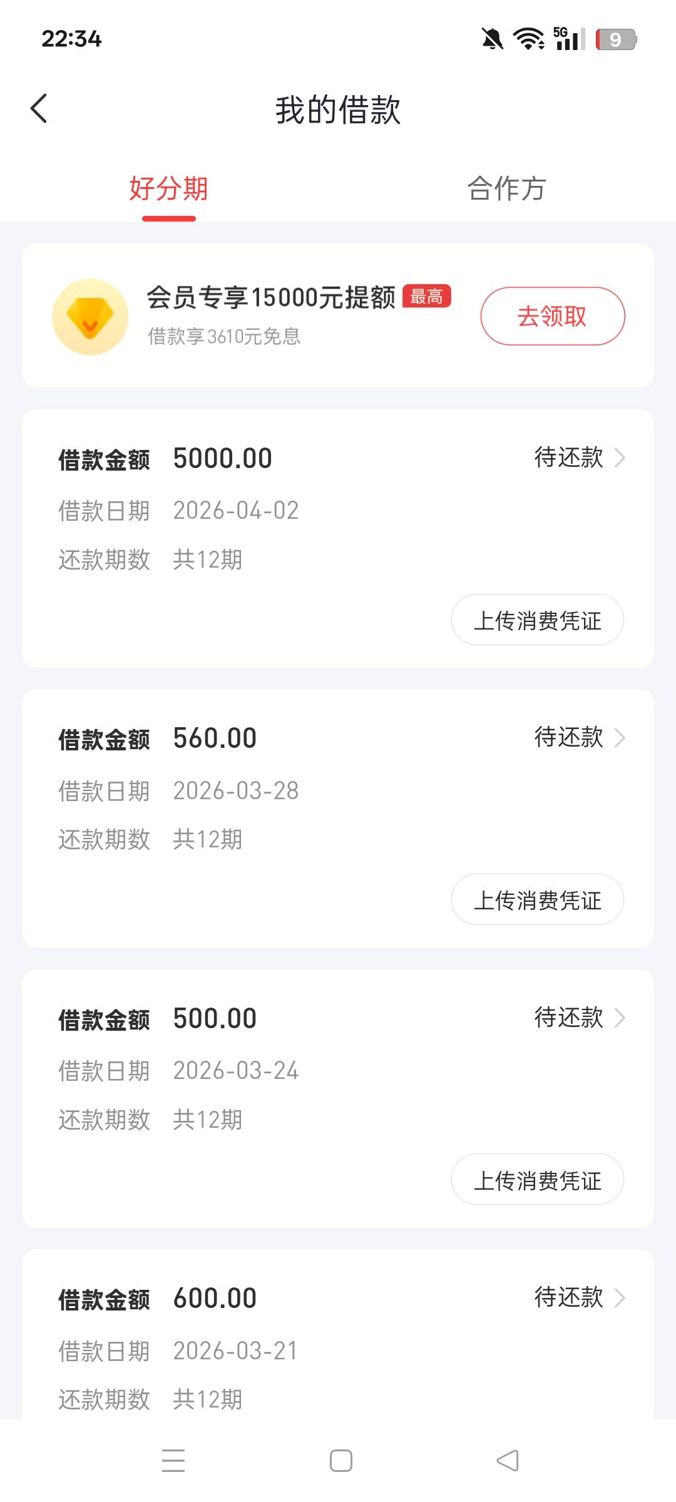Tap the 去领取 button
The height and width of the screenshot is (1502, 676).
click(552, 316)
